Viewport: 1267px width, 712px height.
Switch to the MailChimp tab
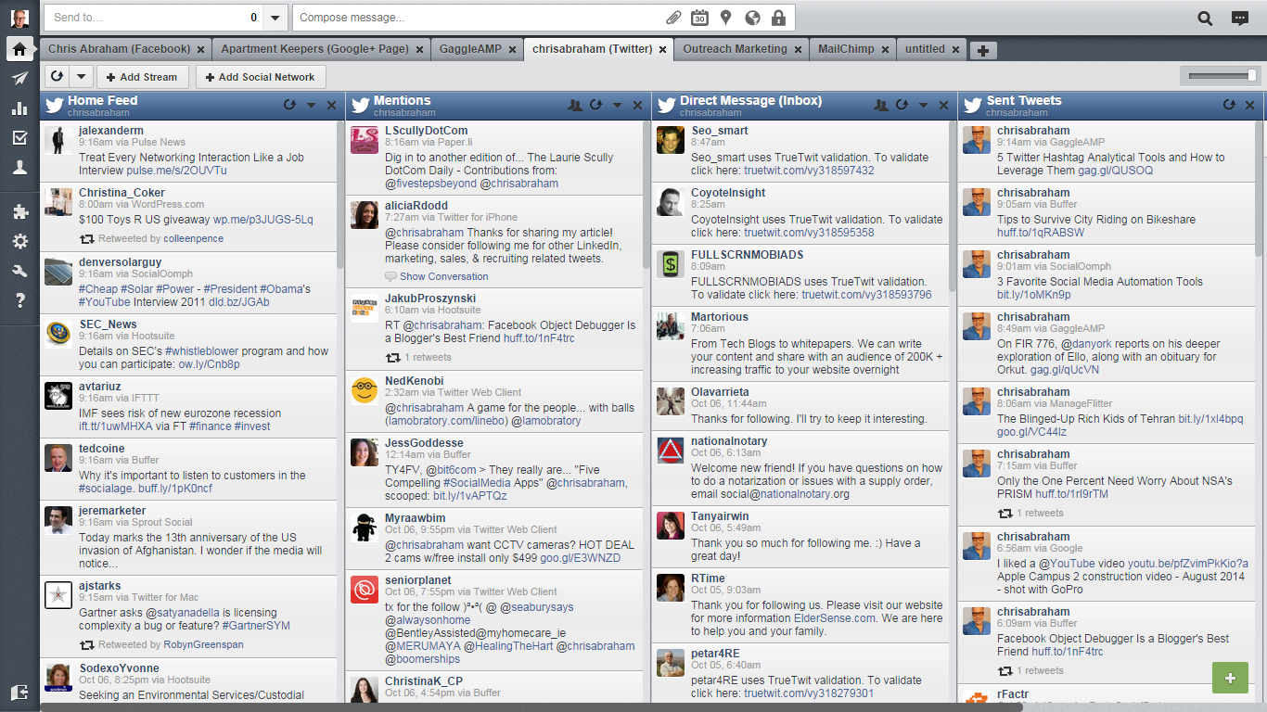point(845,49)
